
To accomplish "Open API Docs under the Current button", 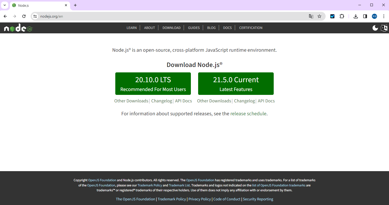I will tap(266, 101).
